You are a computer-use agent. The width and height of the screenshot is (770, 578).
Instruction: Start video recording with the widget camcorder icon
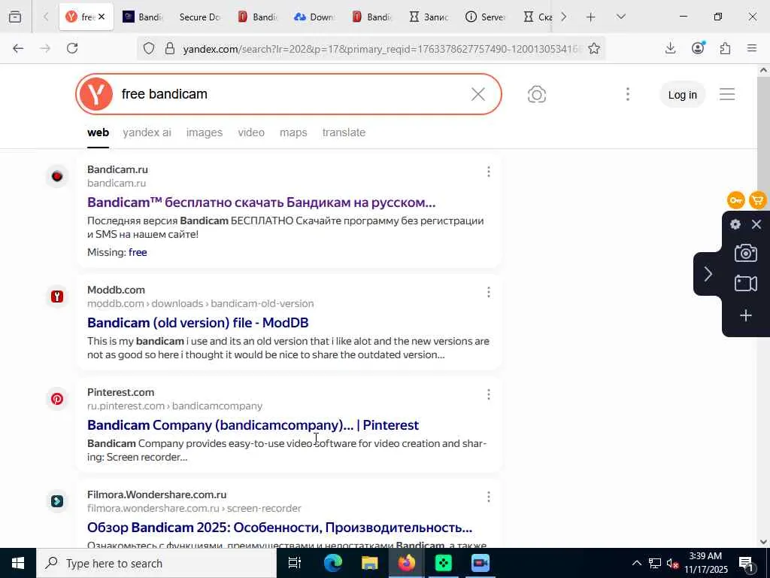pos(745,284)
